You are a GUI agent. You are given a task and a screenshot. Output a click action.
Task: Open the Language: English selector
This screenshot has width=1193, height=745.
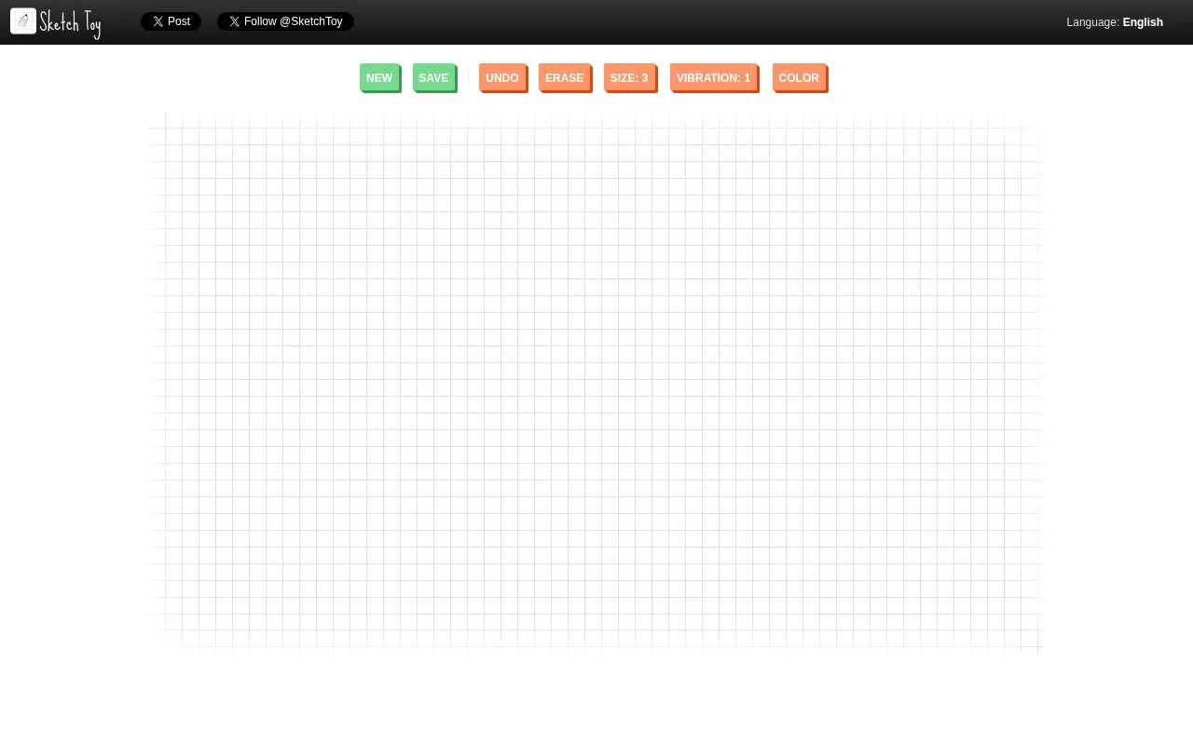click(1115, 22)
